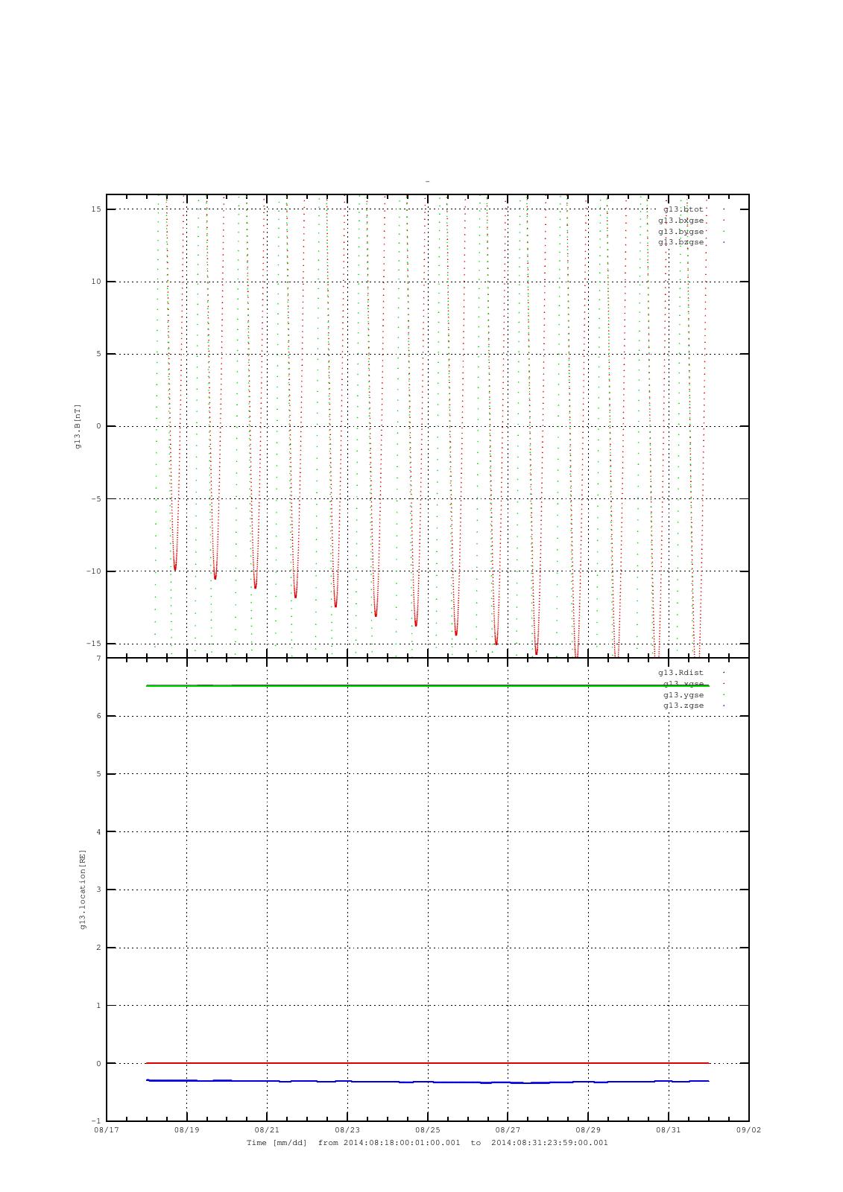Click the 08/25 date tick label

pos(428,1130)
